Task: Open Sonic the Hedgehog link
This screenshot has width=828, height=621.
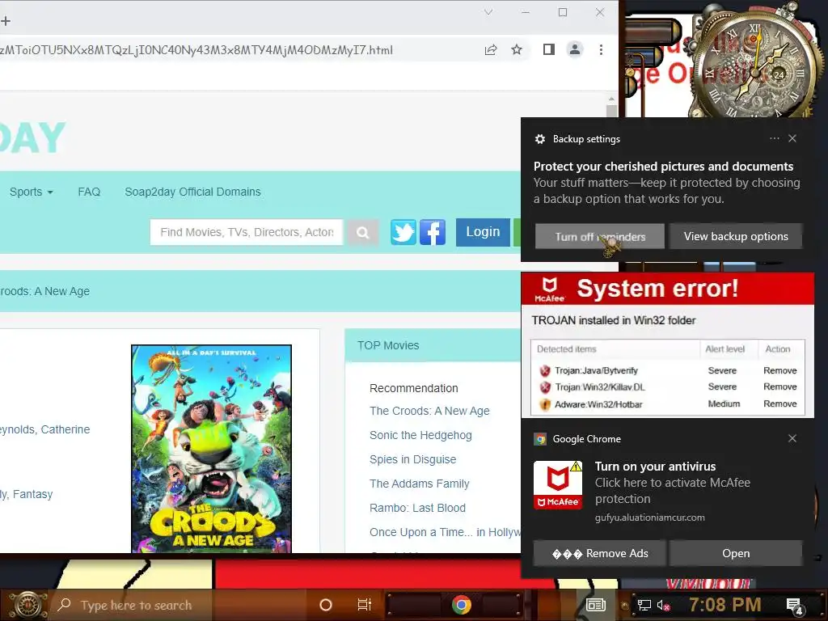Action: click(x=420, y=435)
